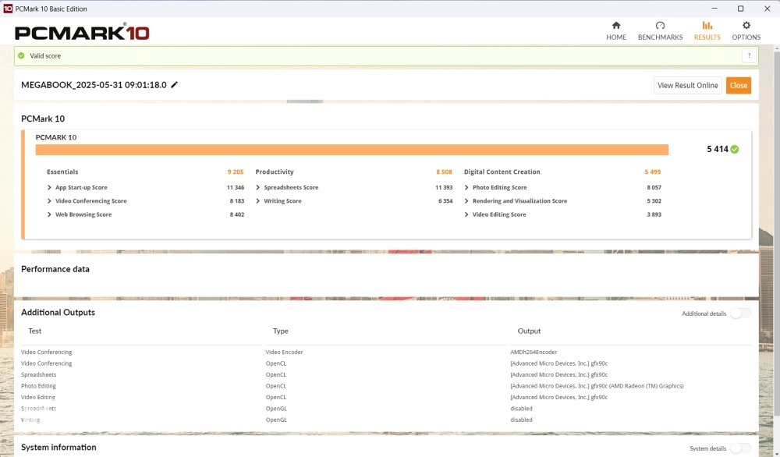
Task: Click the orange Close button
Action: [x=738, y=86]
